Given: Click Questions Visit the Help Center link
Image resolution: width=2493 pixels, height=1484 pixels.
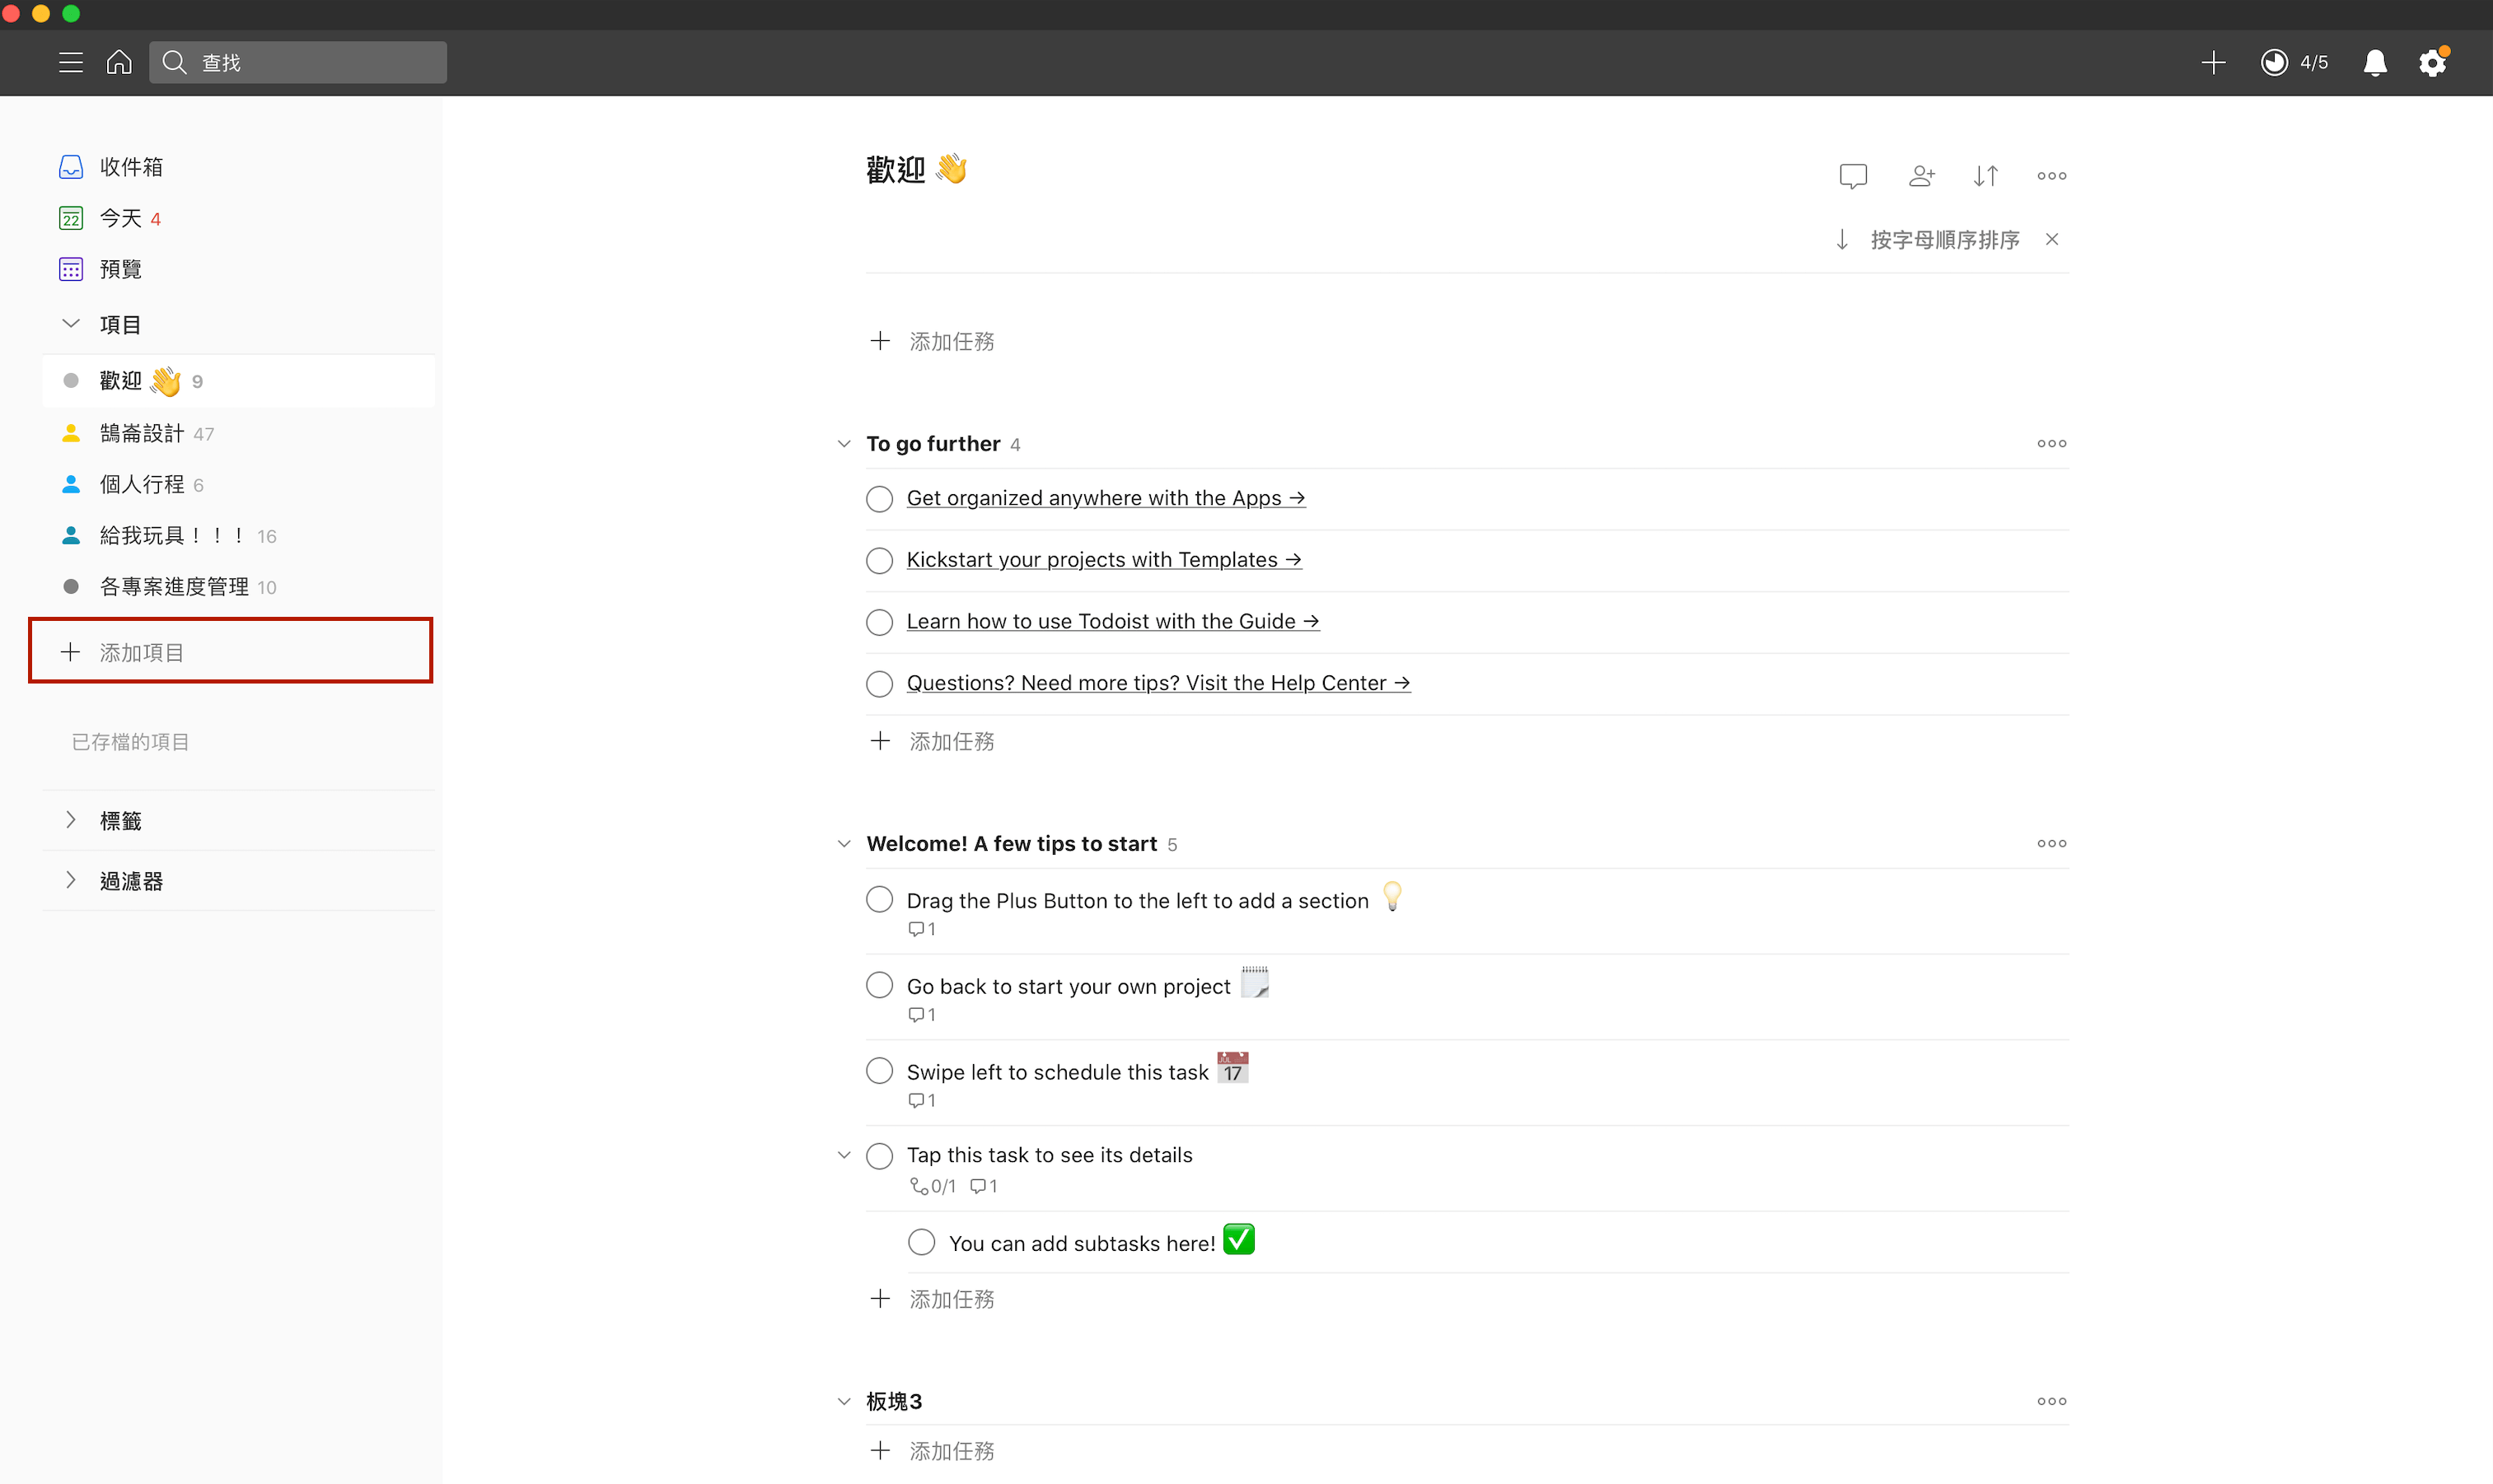Looking at the screenshot, I should click(x=1158, y=682).
